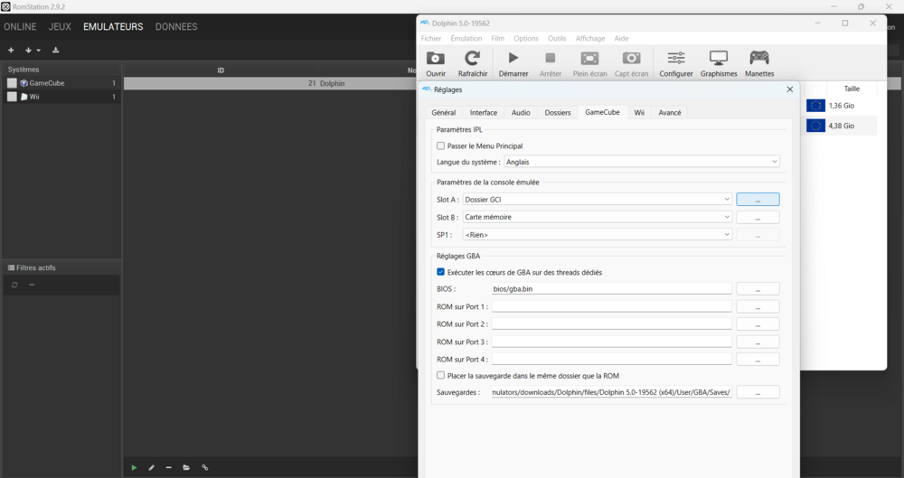Expand the Langue du système dropdown

642,162
